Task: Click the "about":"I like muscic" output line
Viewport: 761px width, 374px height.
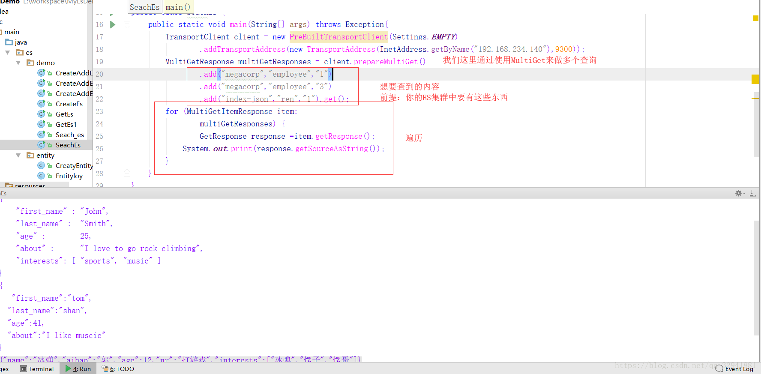Action: [56, 335]
